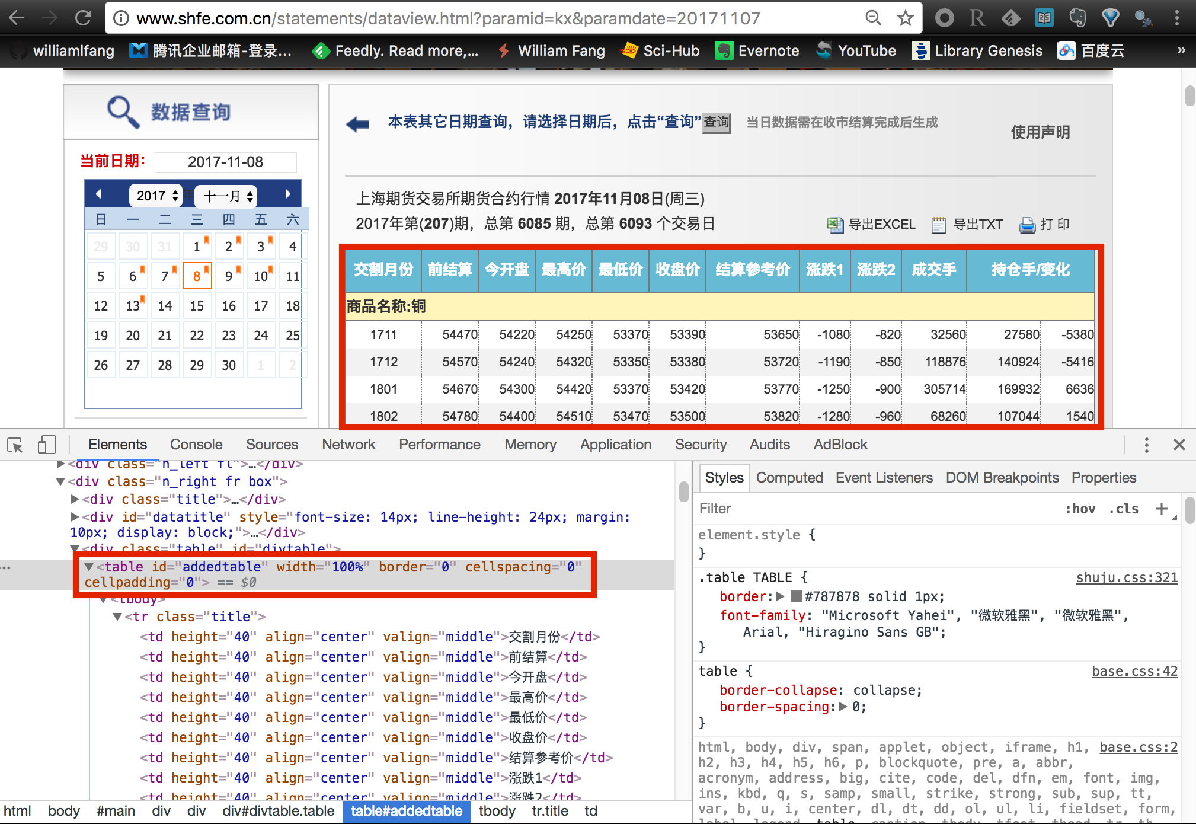Toggle the :hov element state panel
Image resolution: width=1196 pixels, height=824 pixels.
(1080, 509)
